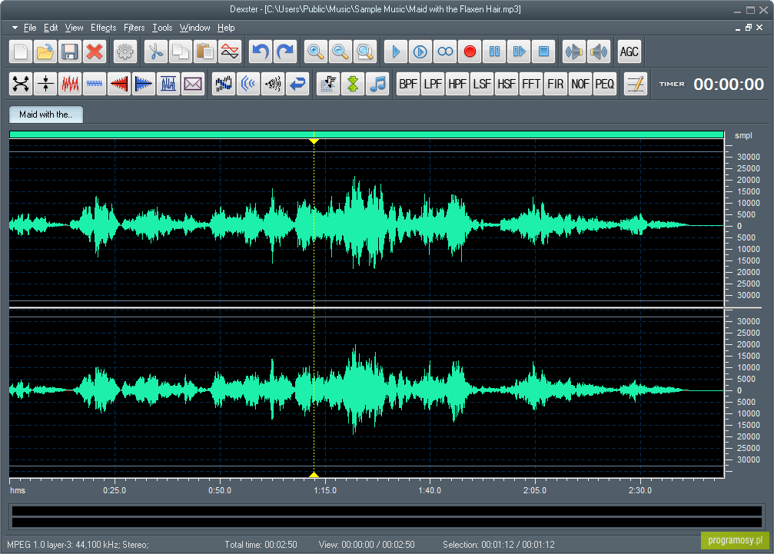
Task: Click the blue spectrum bars icon
Action: pos(168,84)
